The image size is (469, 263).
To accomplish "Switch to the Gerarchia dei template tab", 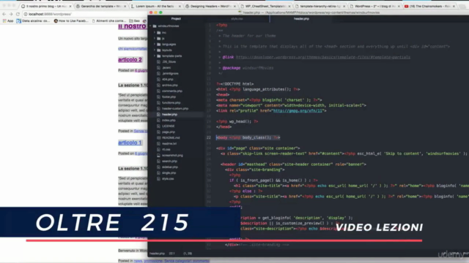I will coord(101,6).
